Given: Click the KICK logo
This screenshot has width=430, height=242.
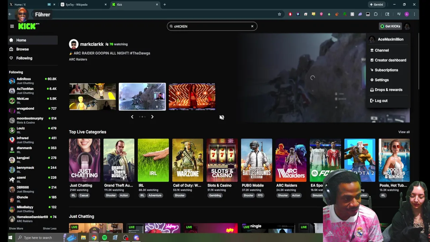Looking at the screenshot, I should pyautogui.click(x=28, y=26).
